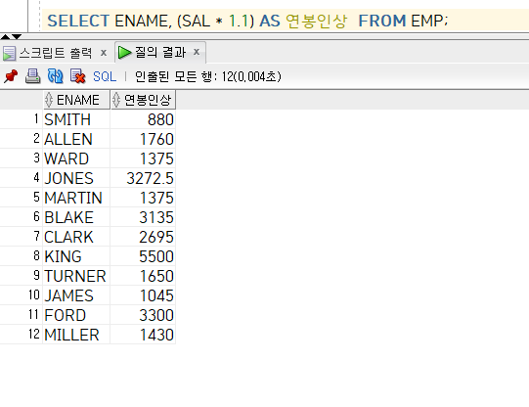Screen dimensions: 529x407
Task: Select the SMITH cell in row 1
Action: [x=76, y=119]
